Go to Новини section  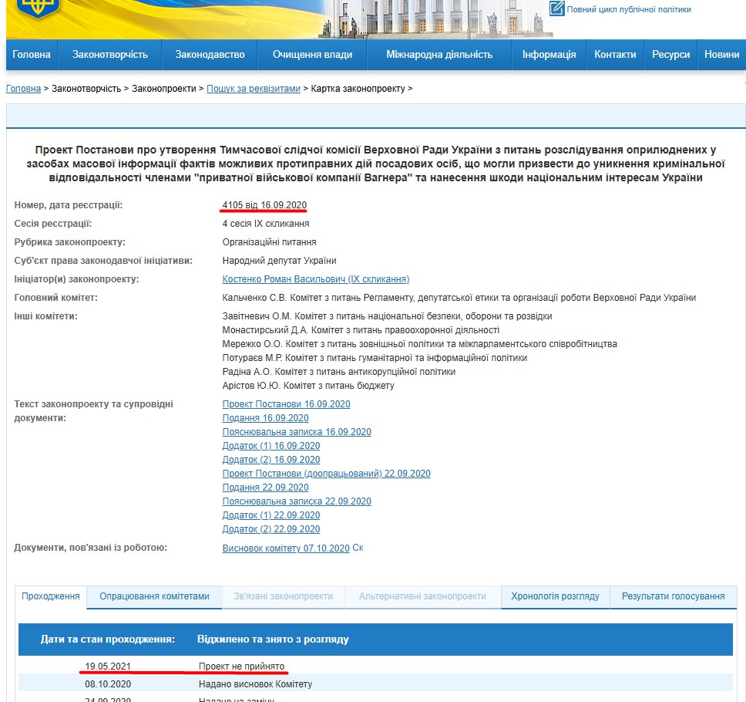[x=722, y=55]
